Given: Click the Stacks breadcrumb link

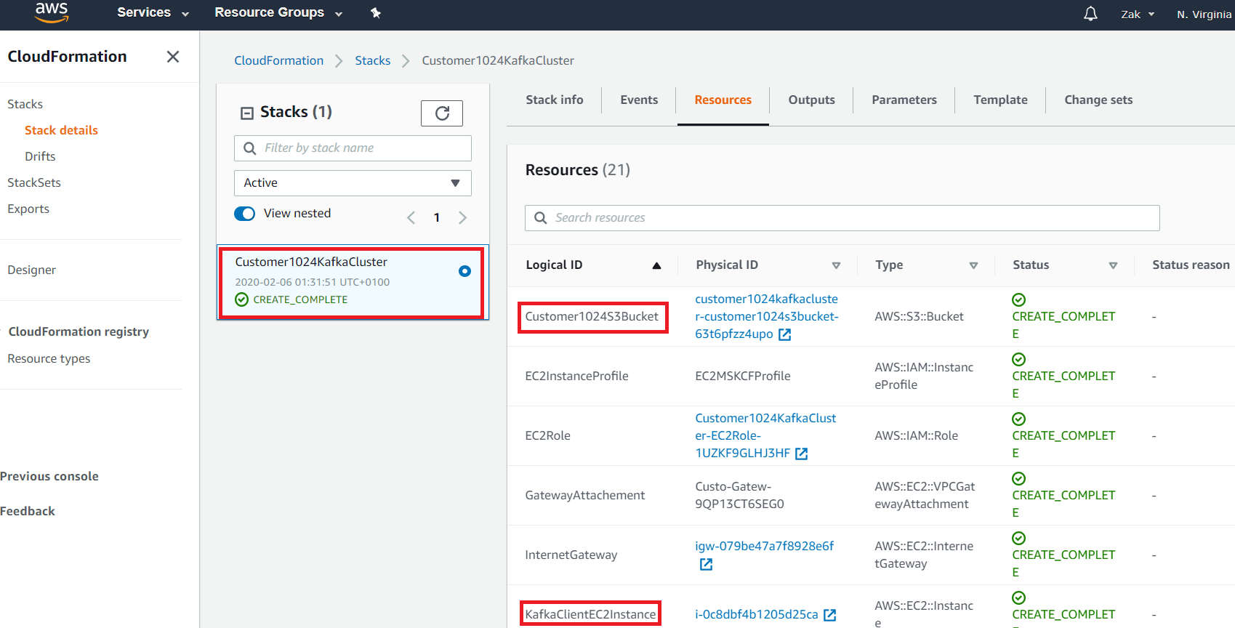Looking at the screenshot, I should point(372,61).
